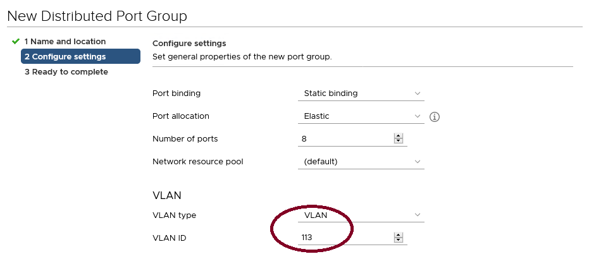Viewport: 589px width, 266px height.
Task: Click the green checkmark beside Name and location
Action: (x=16, y=42)
